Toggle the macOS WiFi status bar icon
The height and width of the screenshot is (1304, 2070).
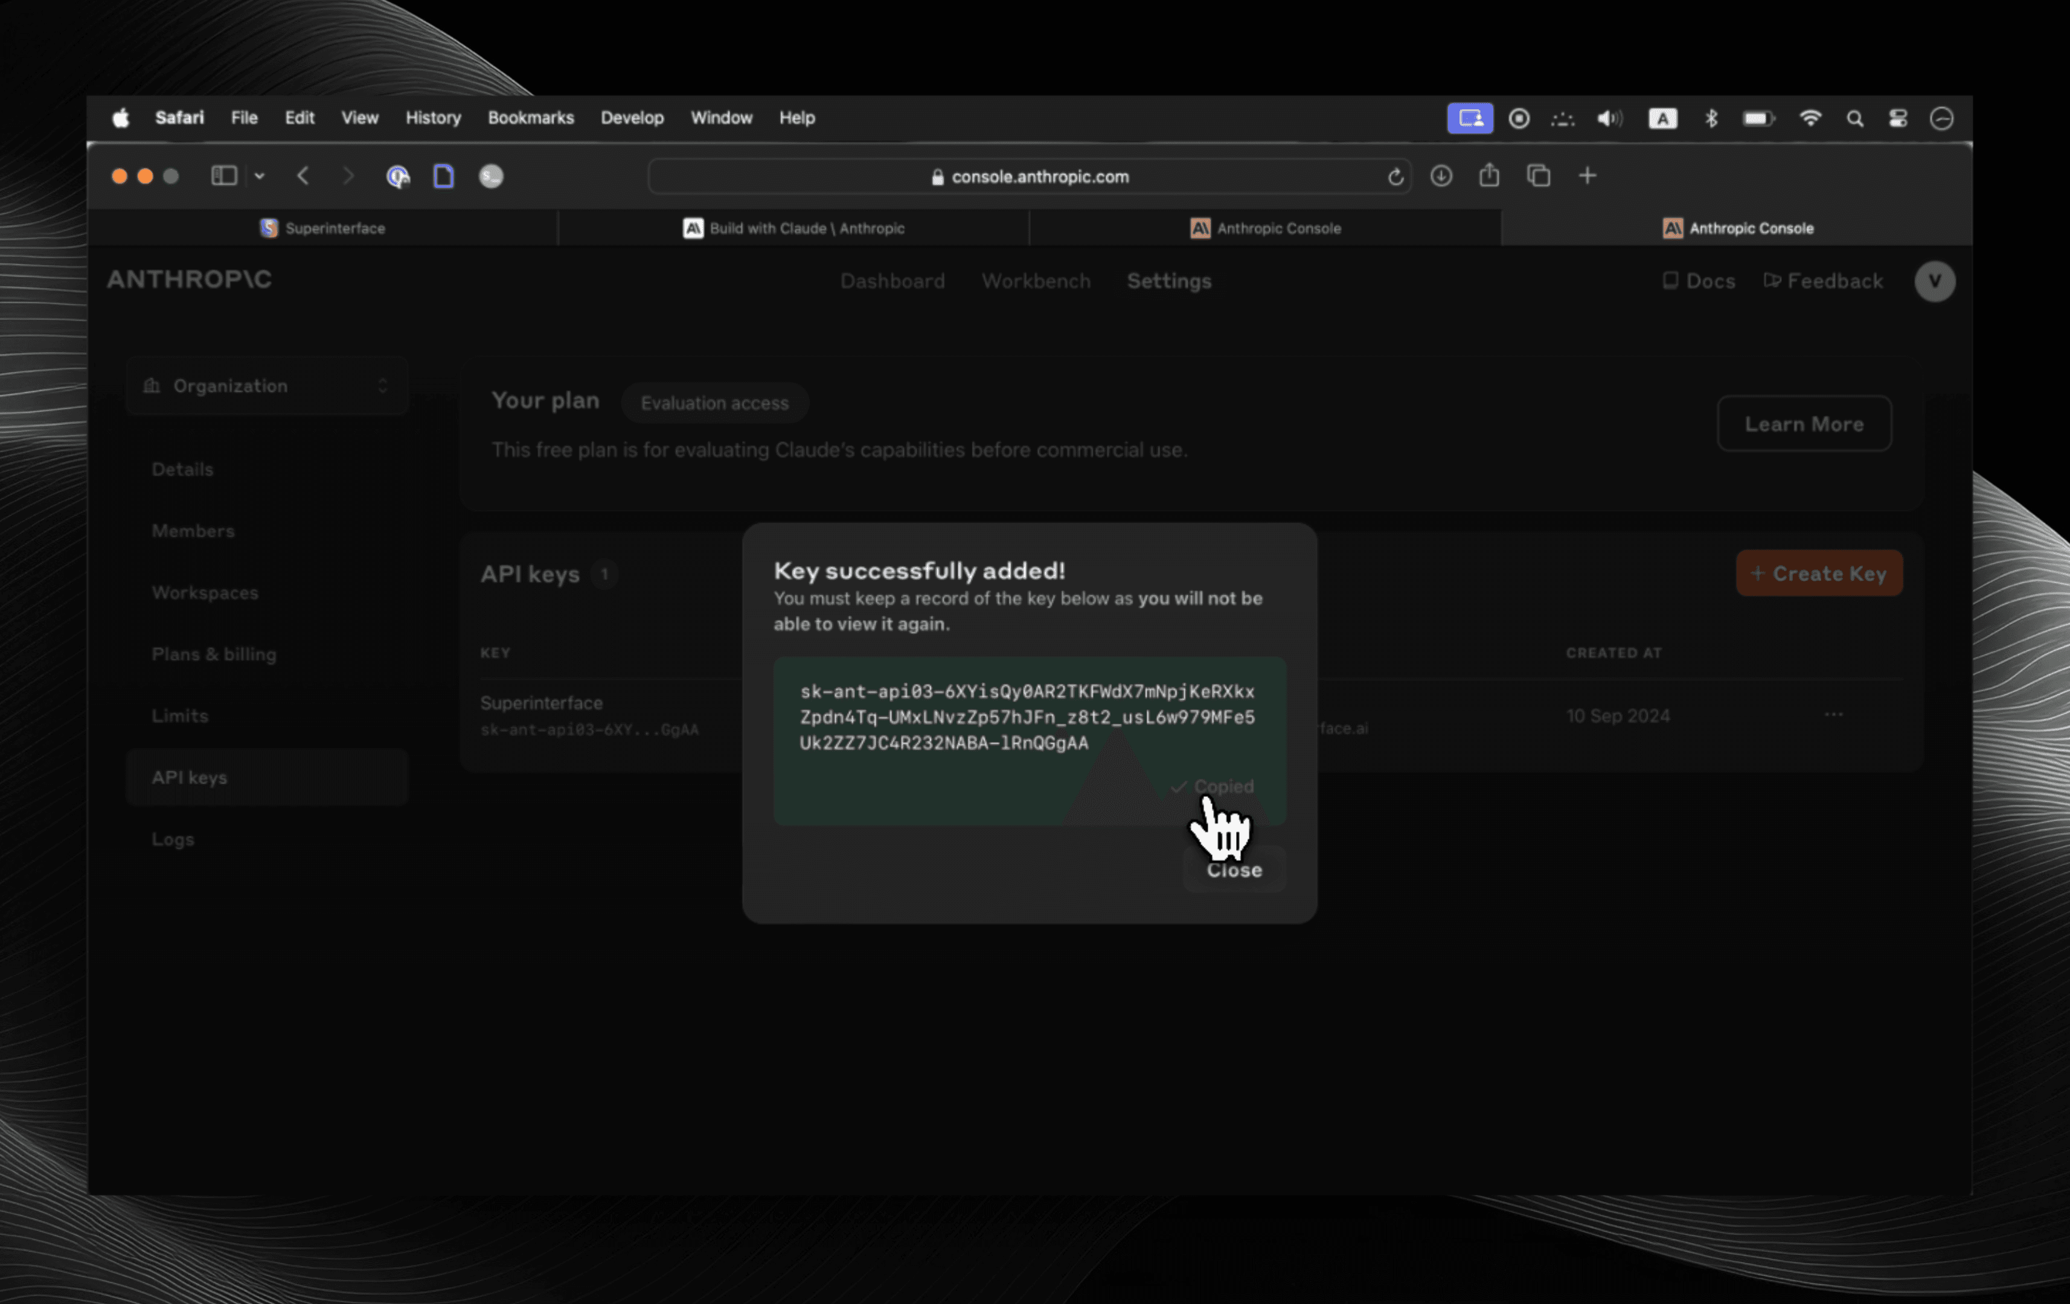pos(1810,117)
